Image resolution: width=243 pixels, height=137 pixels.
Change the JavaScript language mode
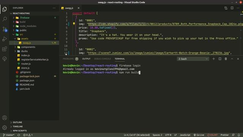tap(185, 135)
